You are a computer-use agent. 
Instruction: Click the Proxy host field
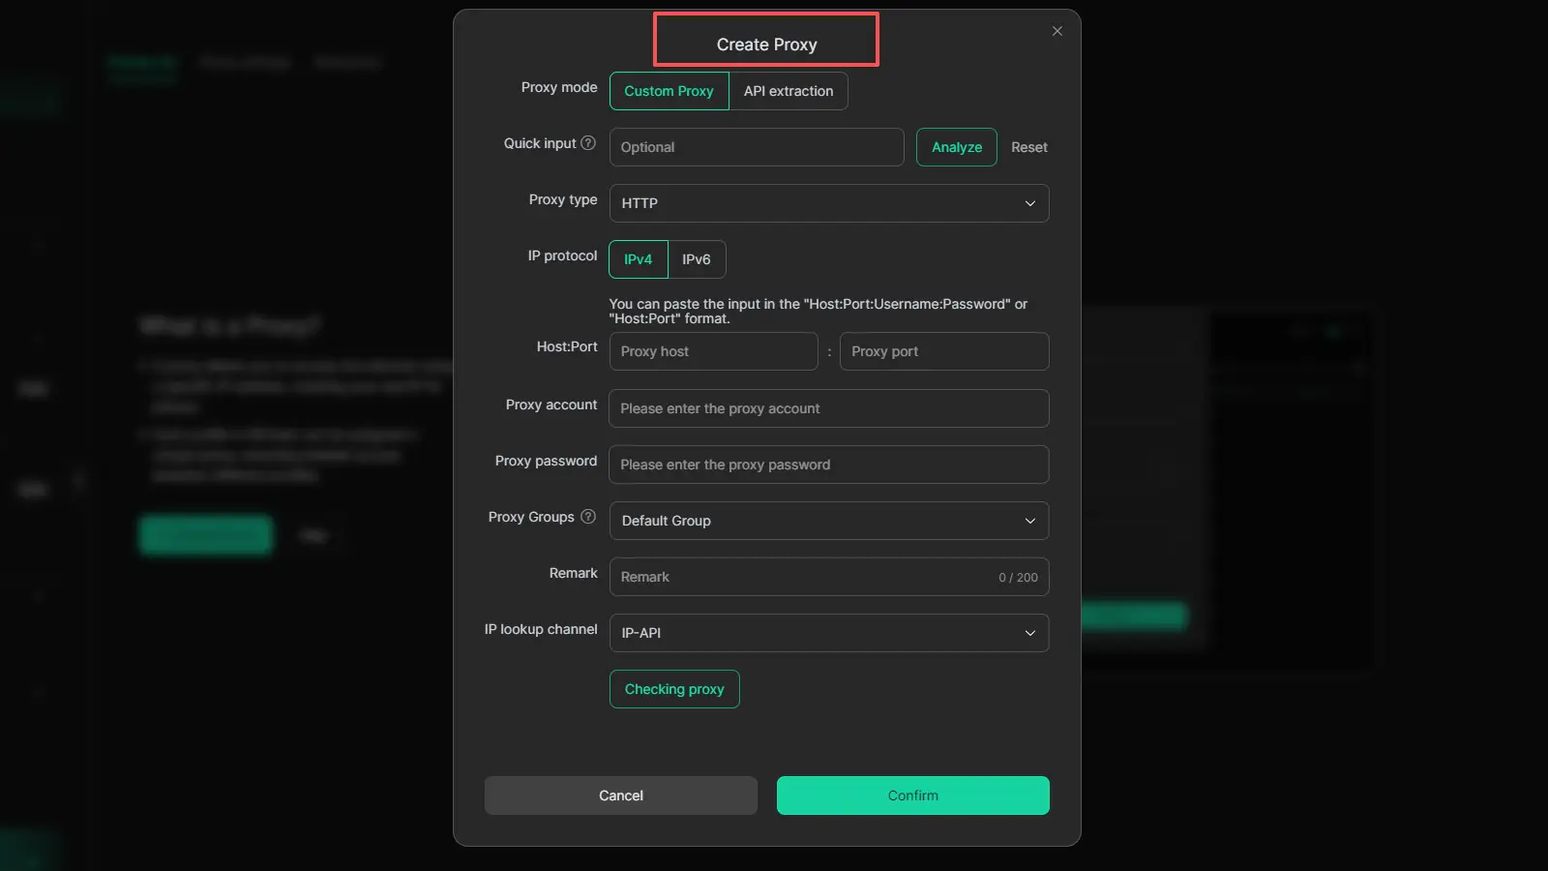pyautogui.click(x=713, y=351)
